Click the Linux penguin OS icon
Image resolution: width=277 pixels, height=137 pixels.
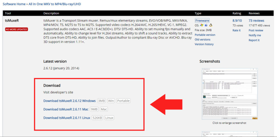(x=211, y=25)
